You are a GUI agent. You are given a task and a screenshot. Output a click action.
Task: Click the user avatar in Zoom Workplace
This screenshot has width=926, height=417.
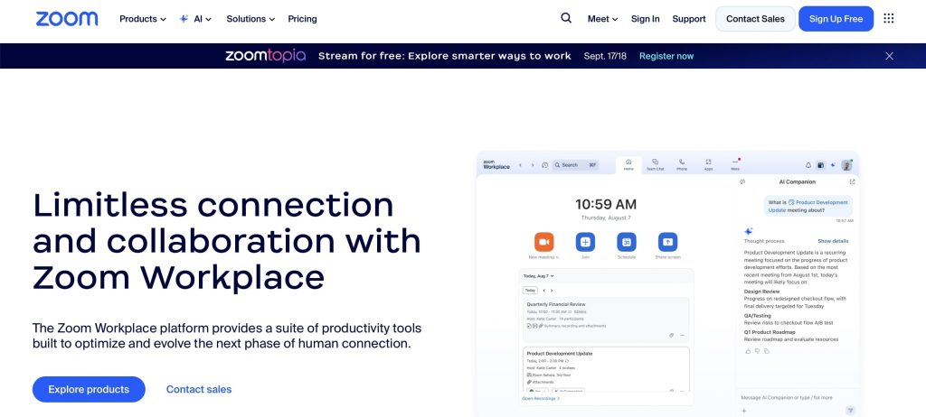(846, 166)
